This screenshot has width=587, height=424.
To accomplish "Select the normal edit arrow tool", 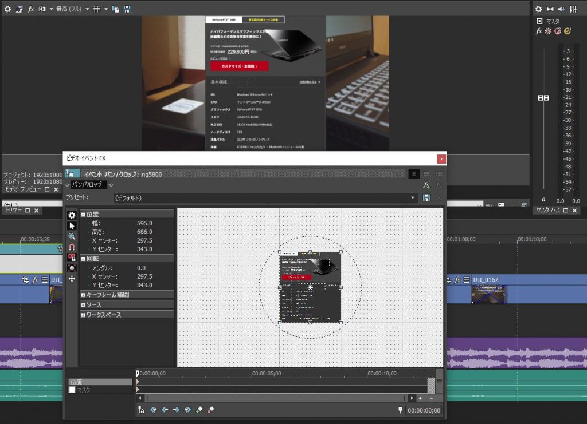I will (72, 225).
